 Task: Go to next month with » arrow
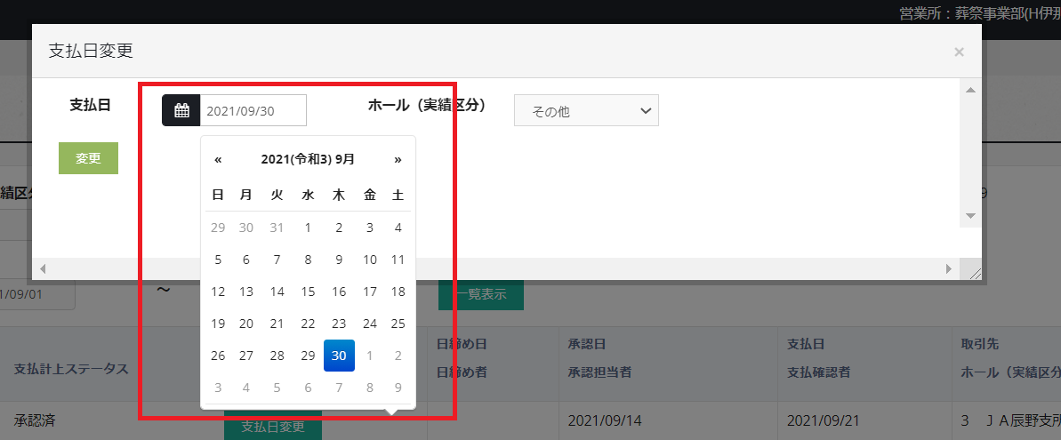(x=398, y=160)
